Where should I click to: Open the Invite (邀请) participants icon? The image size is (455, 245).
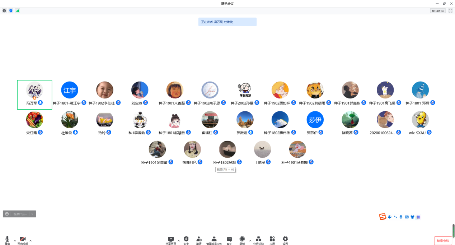point(198,240)
